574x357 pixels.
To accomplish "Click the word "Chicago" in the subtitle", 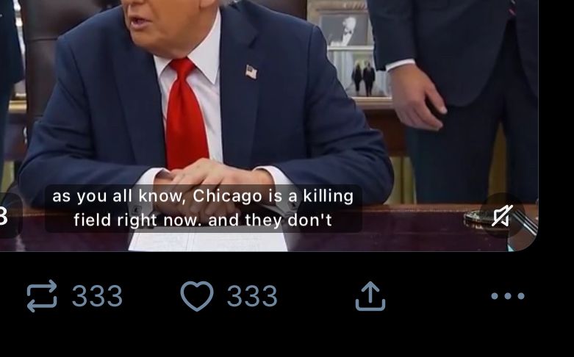I will pos(228,196).
